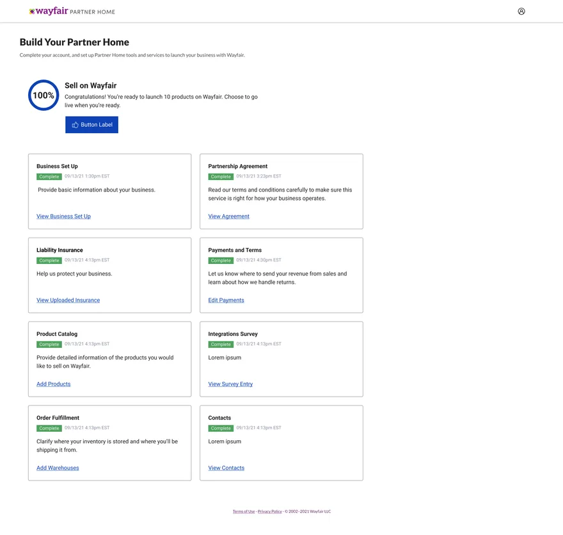Open View Business Set Up link
Screen dimensions: 563x535
point(63,216)
